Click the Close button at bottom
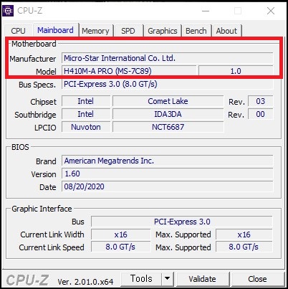 coord(257,279)
